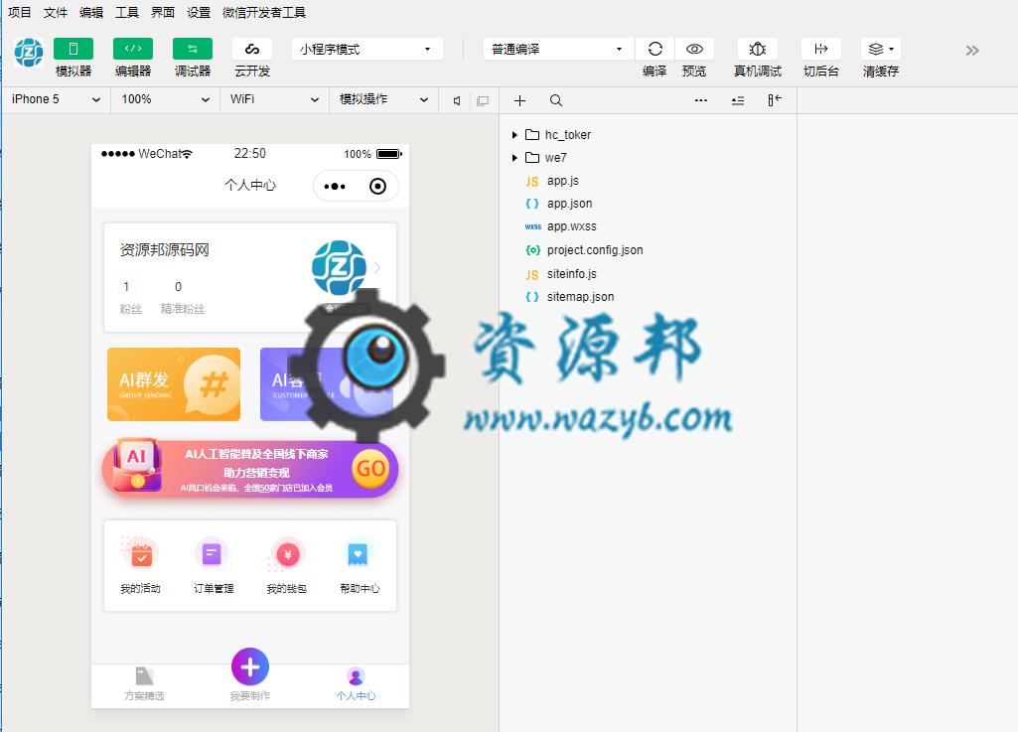Open the 普通编译 compile mode dropdown
The width and height of the screenshot is (1018, 732).
pyautogui.click(x=559, y=49)
